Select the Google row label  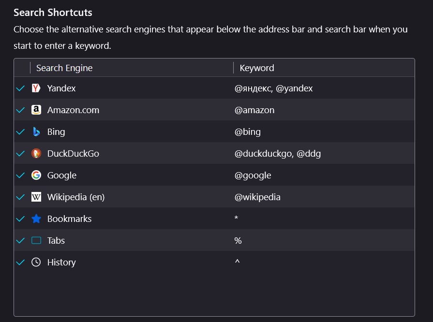tap(61, 176)
